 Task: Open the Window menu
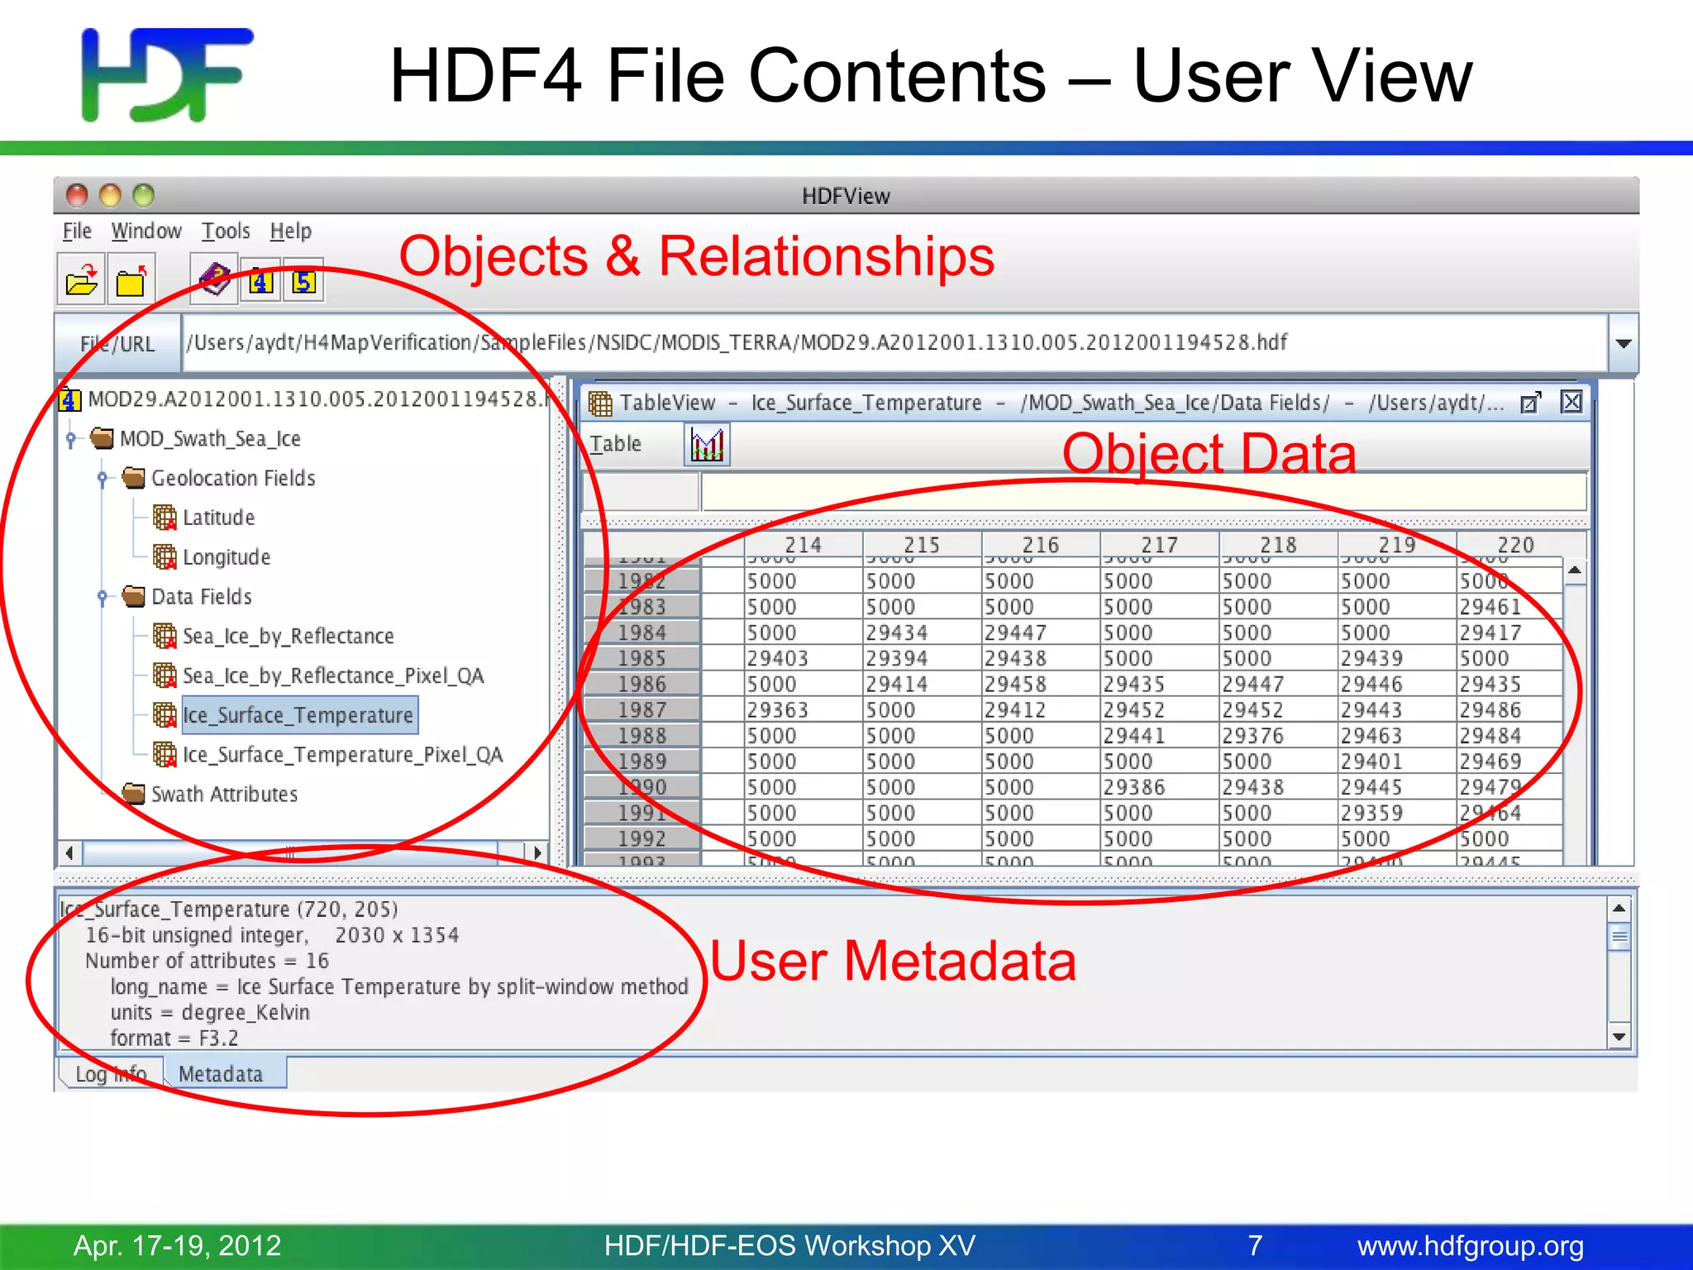click(x=146, y=232)
